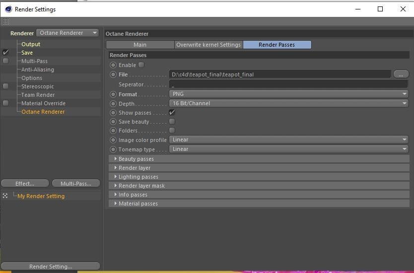This screenshot has height=273, width=414.
Task: Select Multi-Pass in the settings list
Action: [34, 61]
